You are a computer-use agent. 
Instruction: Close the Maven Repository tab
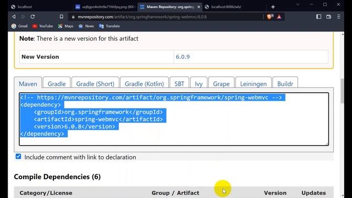pos(199,7)
